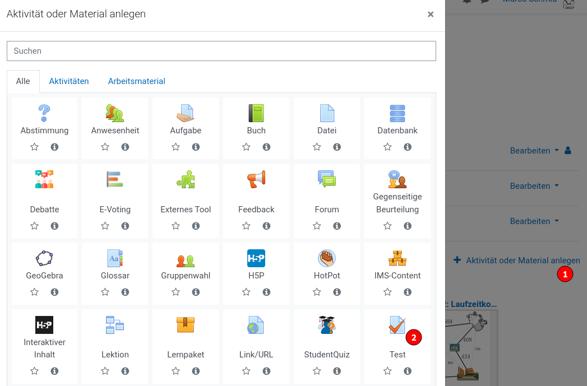Star the Buch activity as favorite
This screenshot has width=587, height=386.
(x=246, y=147)
